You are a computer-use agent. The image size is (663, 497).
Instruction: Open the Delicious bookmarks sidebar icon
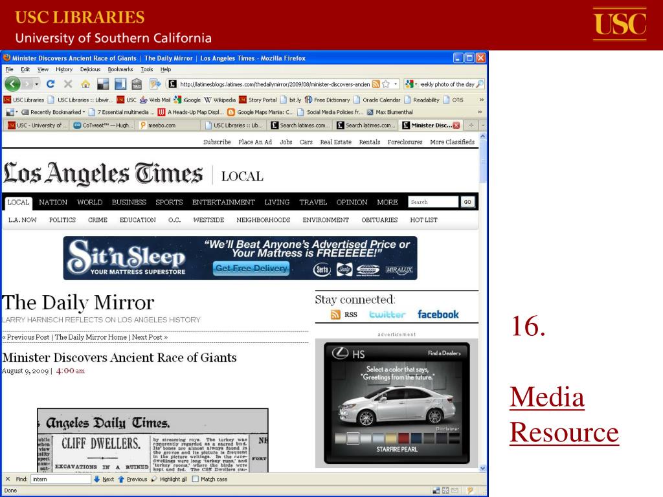[120, 84]
